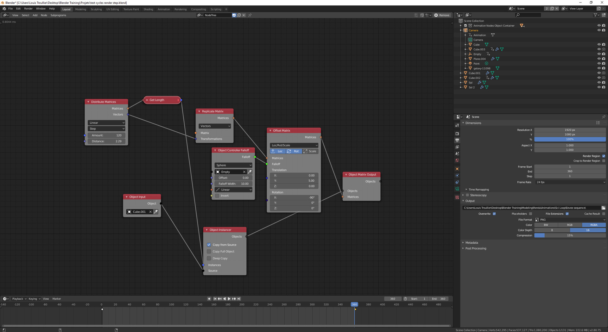
Task: Enable Invert in Object Controller Falloff node
Action: [217, 196]
